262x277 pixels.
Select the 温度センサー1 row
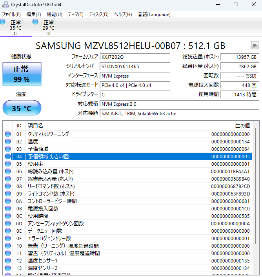tap(127, 261)
